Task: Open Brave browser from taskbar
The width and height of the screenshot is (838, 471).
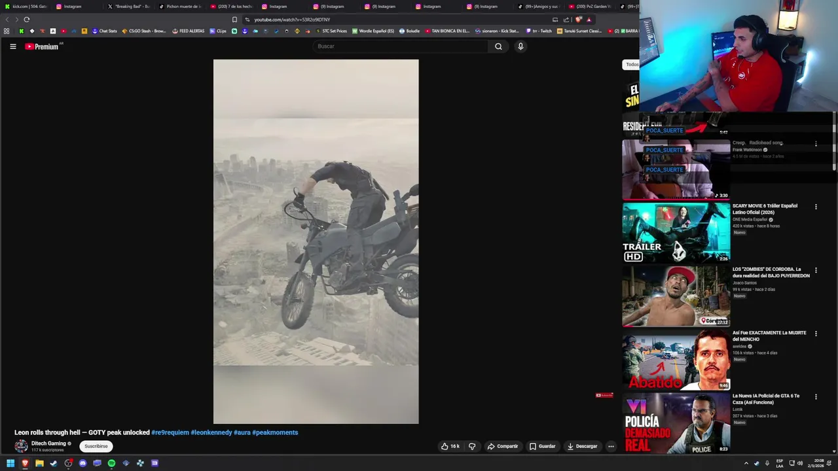Action: (25, 463)
